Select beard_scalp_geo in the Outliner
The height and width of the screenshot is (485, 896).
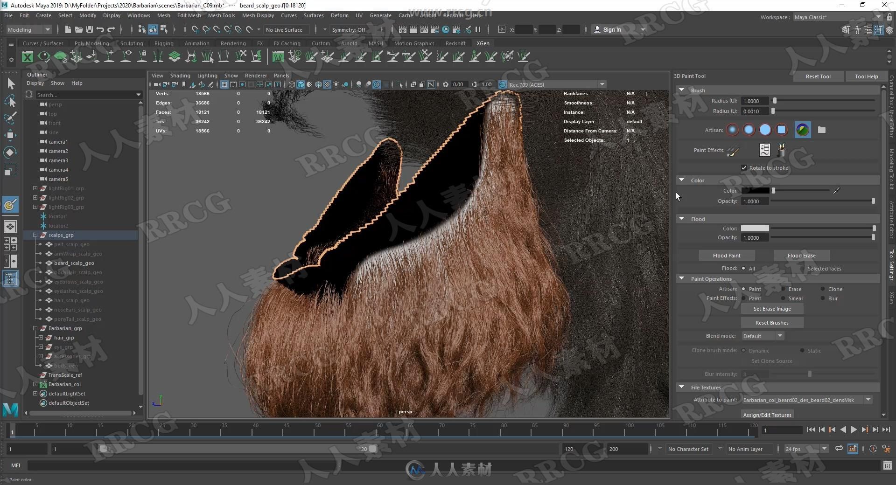point(74,263)
